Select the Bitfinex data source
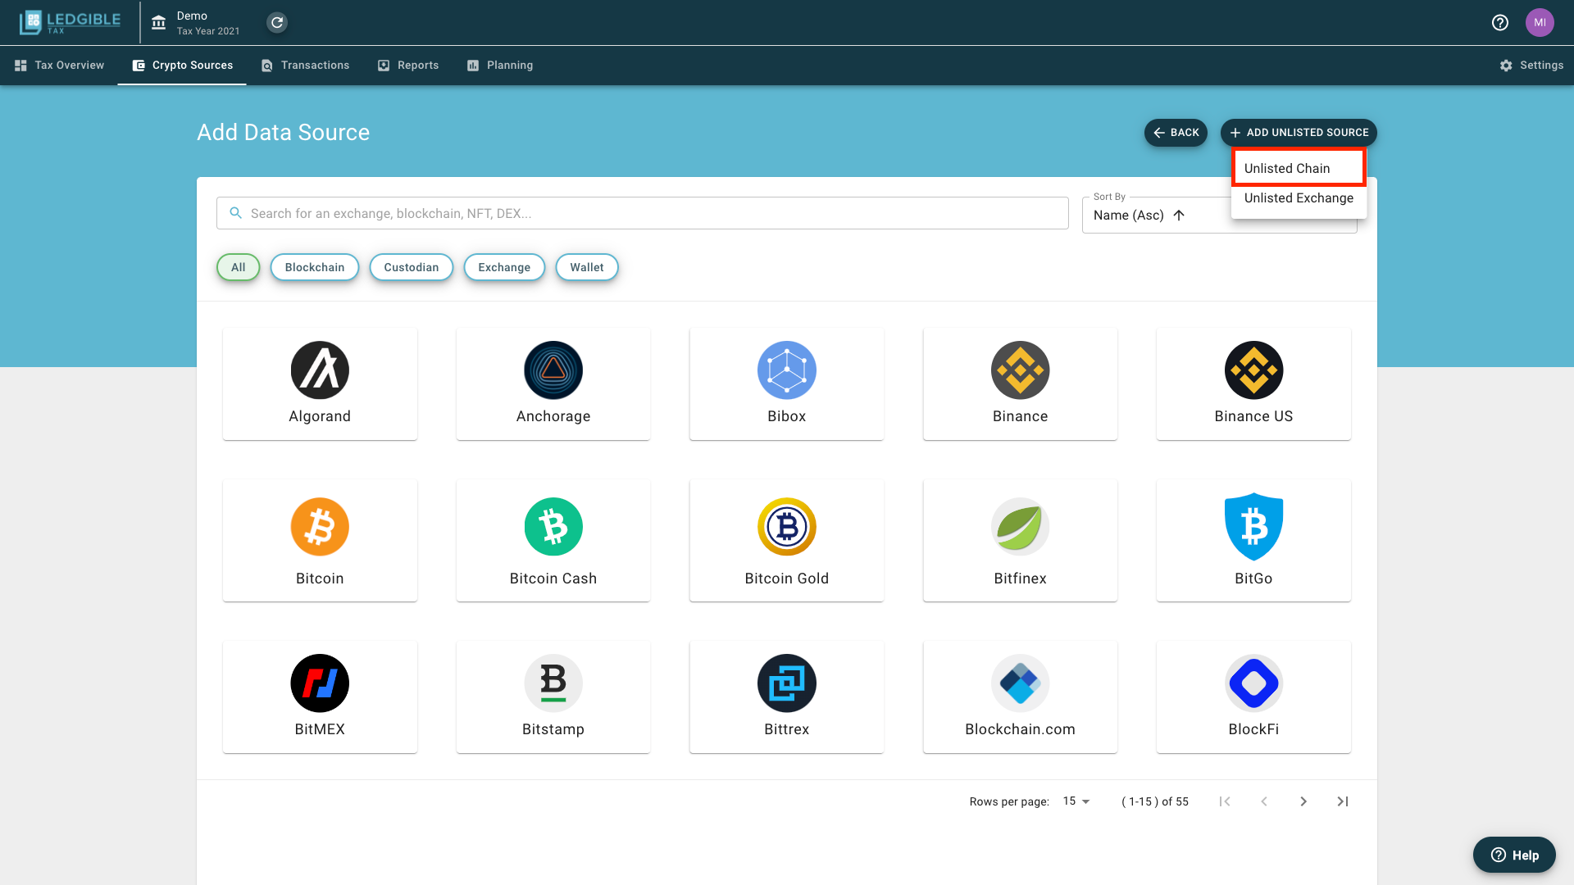 click(x=1021, y=541)
